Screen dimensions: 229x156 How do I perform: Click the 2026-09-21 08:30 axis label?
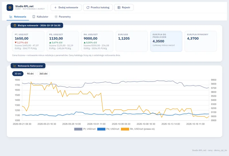pos(22,124)
